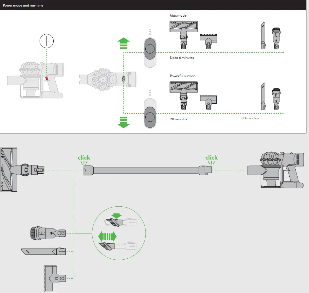The height and width of the screenshot is (293, 309).
Task: Select the Power mode and run-time header bar
Action: tap(23, 5)
